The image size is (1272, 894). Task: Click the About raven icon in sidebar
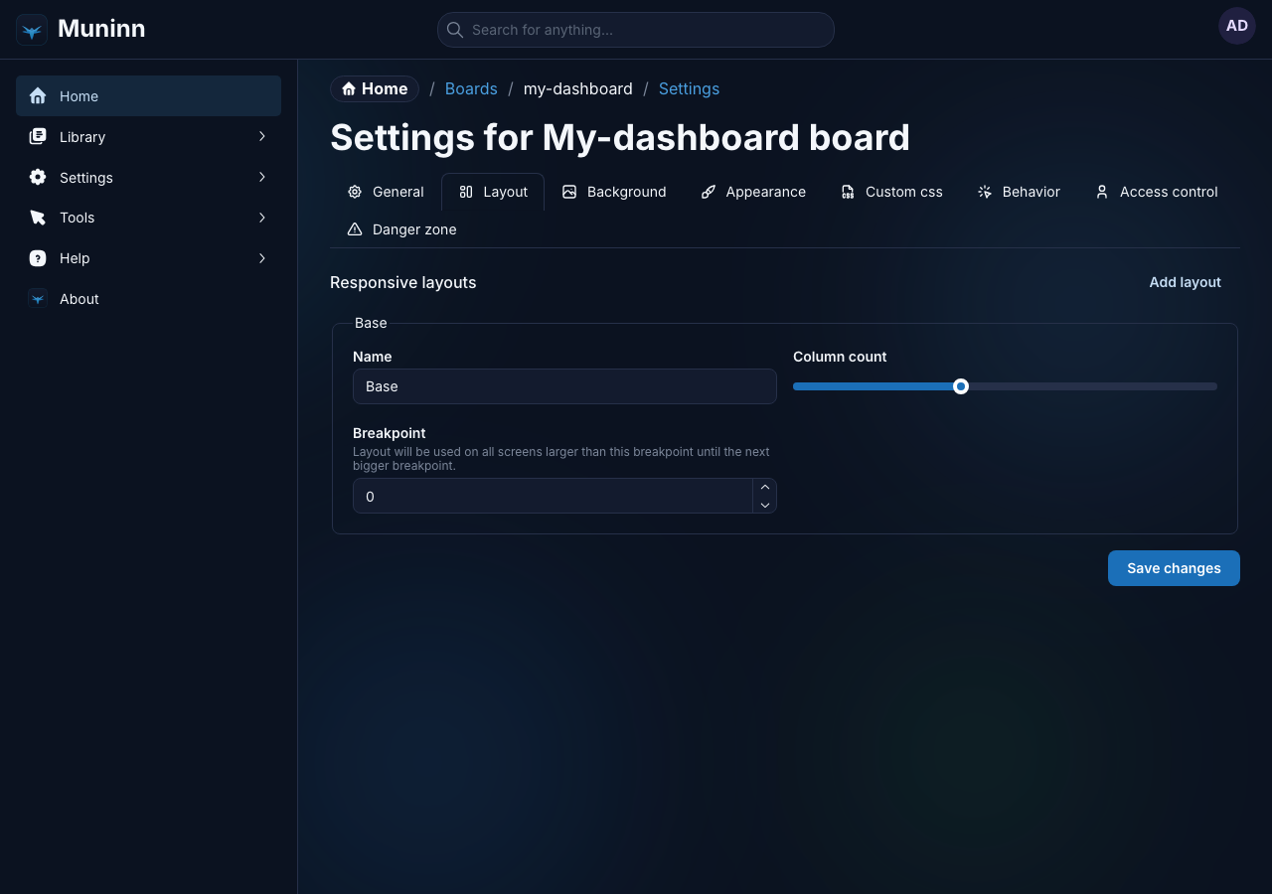point(38,298)
